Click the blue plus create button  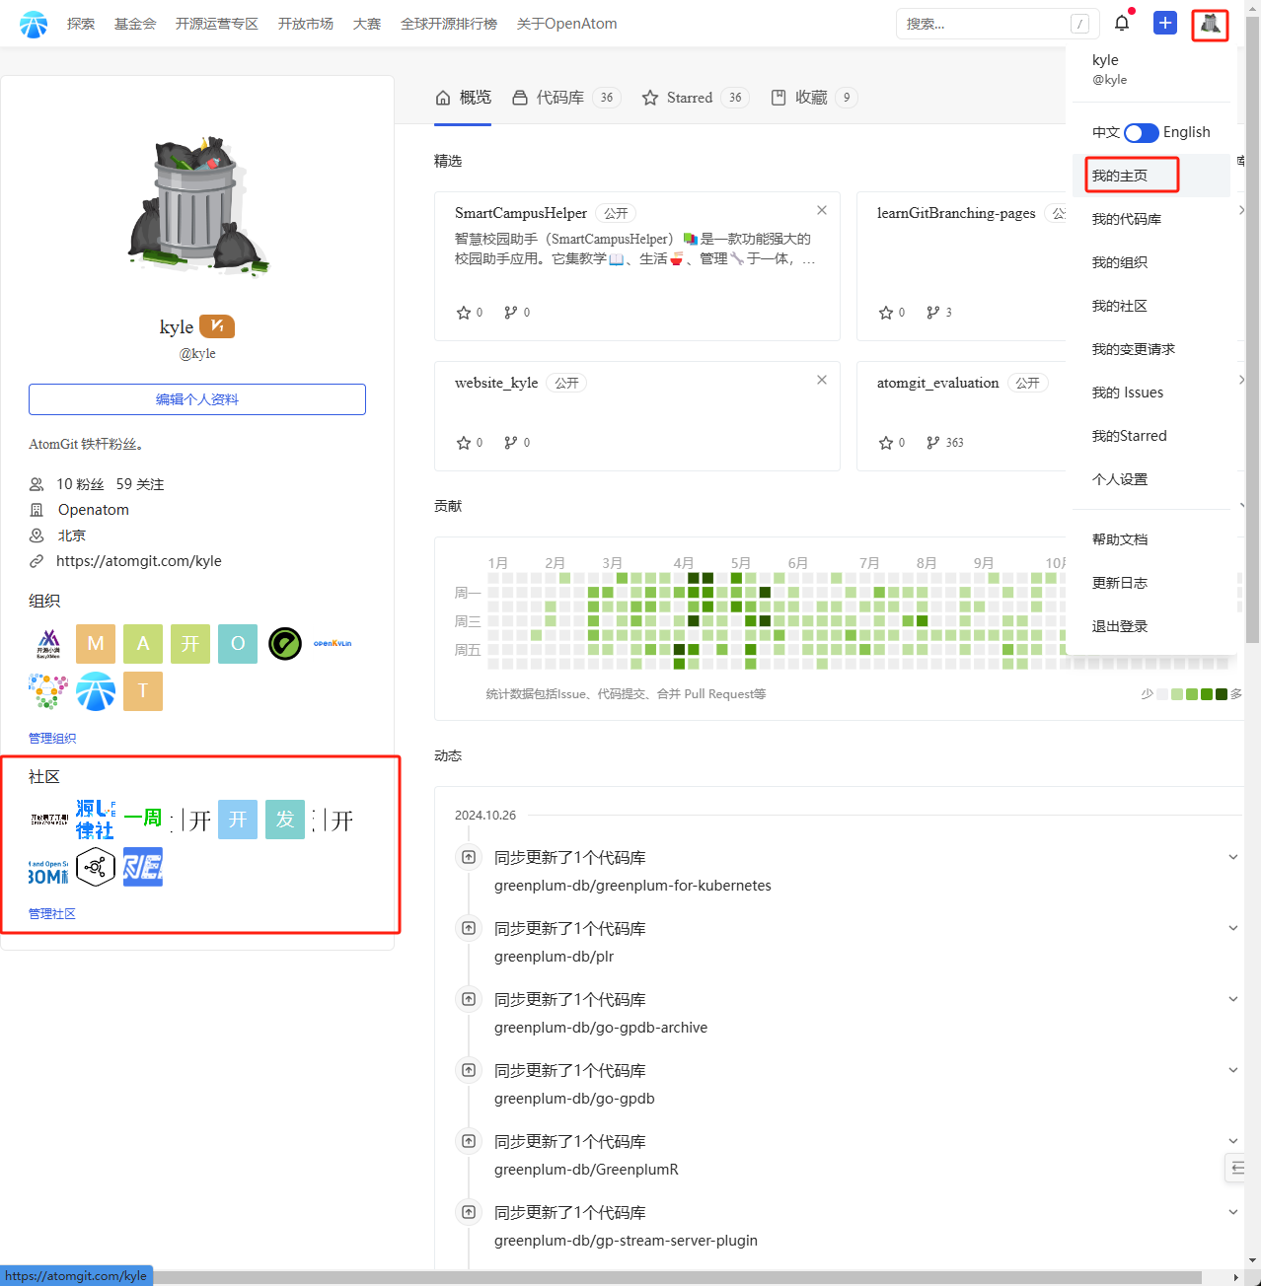[x=1165, y=23]
